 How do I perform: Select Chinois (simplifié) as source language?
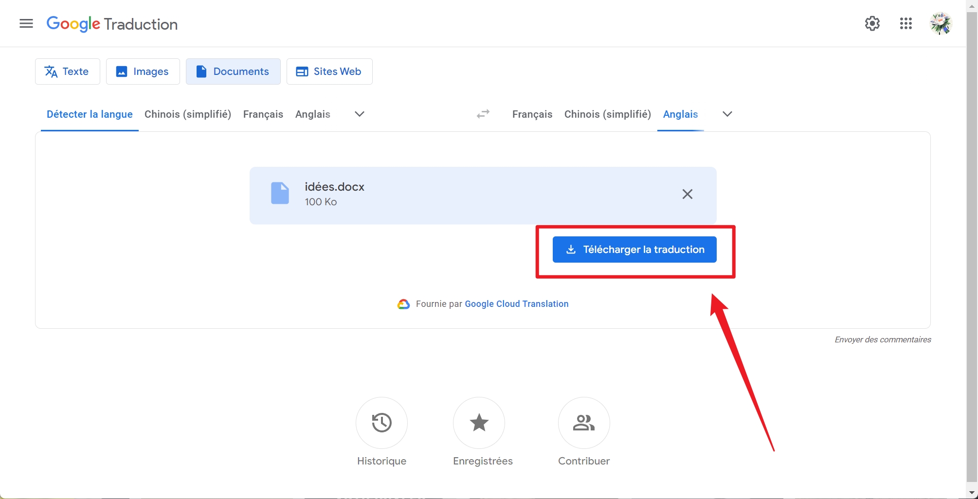pos(187,114)
